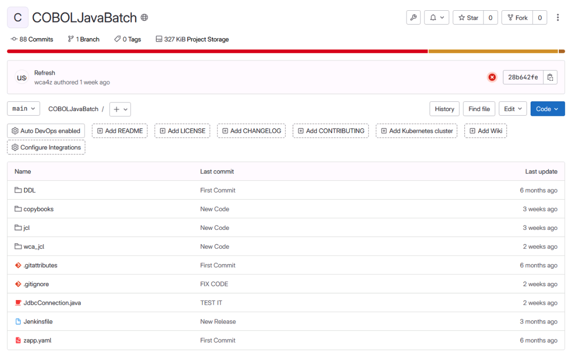Open the Jenkinsfile
This screenshot has height=363, width=588.
[x=38, y=322]
